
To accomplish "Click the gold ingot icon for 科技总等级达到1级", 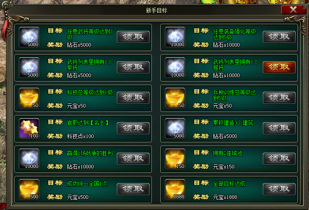I will pyautogui.click(x=29, y=98).
